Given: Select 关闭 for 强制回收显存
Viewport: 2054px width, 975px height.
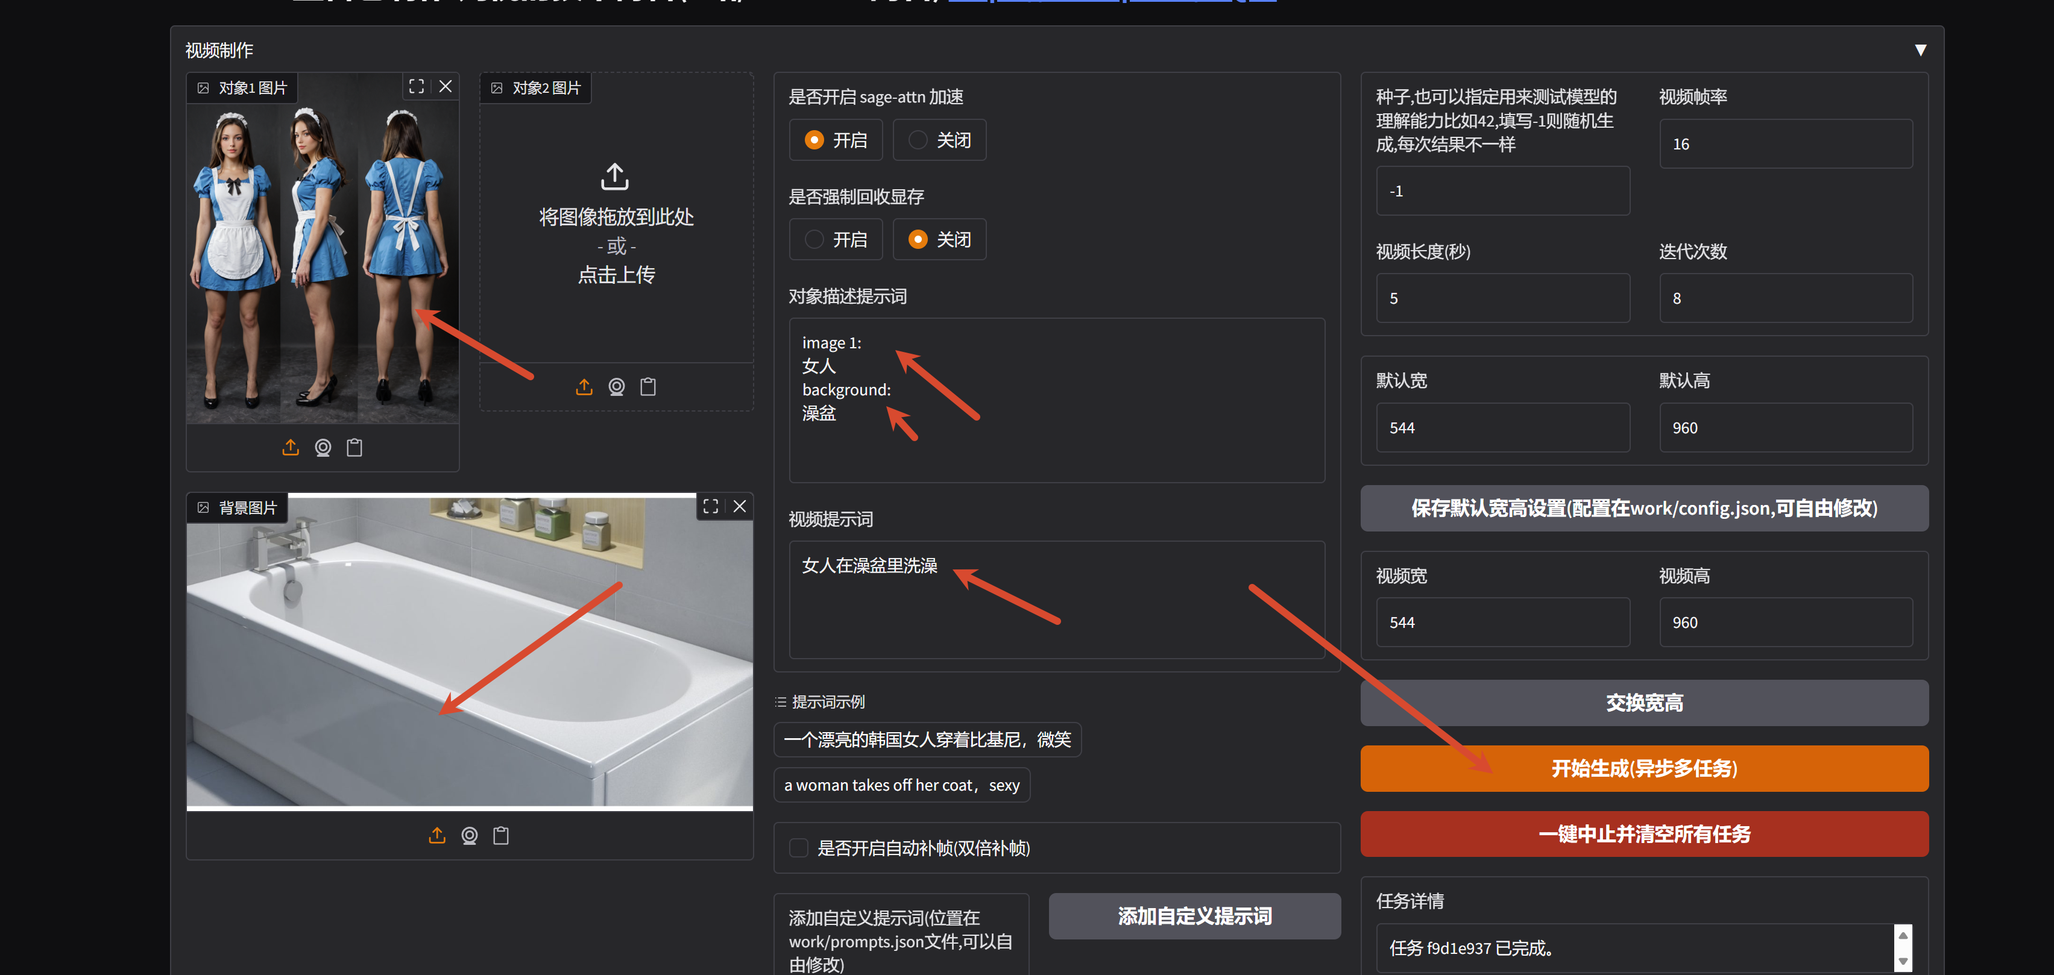Looking at the screenshot, I should (x=939, y=239).
